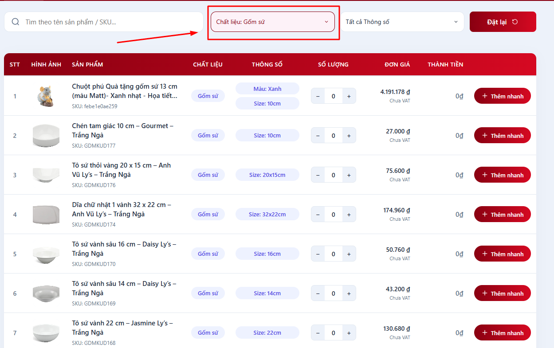Open the Chất liệu: Gốm sứ dropdown
This screenshot has width=554, height=348.
(272, 22)
